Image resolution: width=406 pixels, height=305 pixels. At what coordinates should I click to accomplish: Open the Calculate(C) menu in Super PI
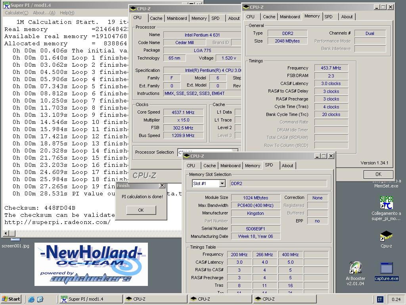point(16,13)
